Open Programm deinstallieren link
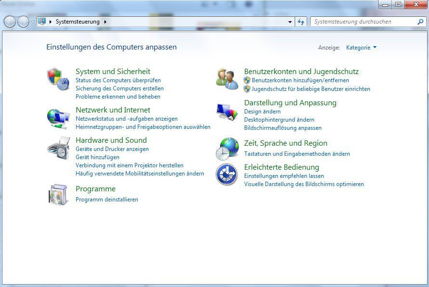The image size is (429, 287). [107, 200]
